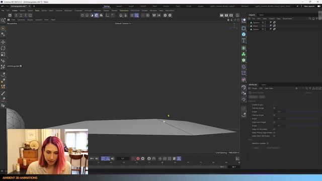This screenshot has height=181, width=322.
Task: Switch to the Objects tab
Action: 252,15
